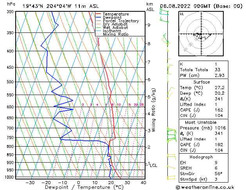The width and height of the screenshot is (246, 190).
Task: Click the 40 temperature axis tick label
Action: pyautogui.click(x=144, y=183)
